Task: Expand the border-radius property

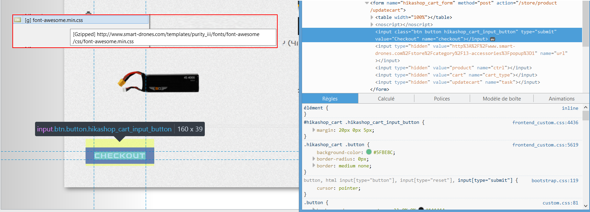Action: point(314,159)
